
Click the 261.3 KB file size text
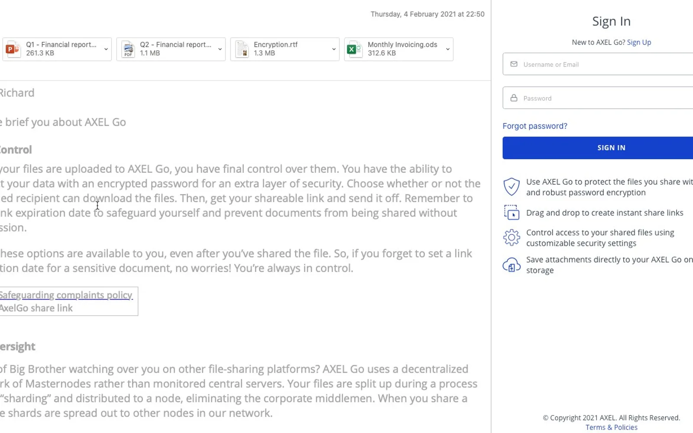40,53
